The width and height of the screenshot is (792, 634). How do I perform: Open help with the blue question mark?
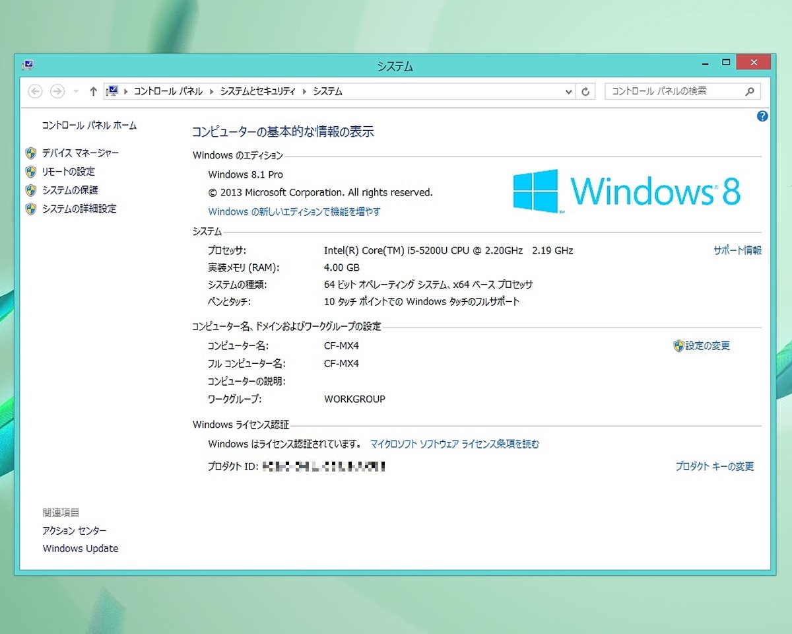(x=762, y=116)
